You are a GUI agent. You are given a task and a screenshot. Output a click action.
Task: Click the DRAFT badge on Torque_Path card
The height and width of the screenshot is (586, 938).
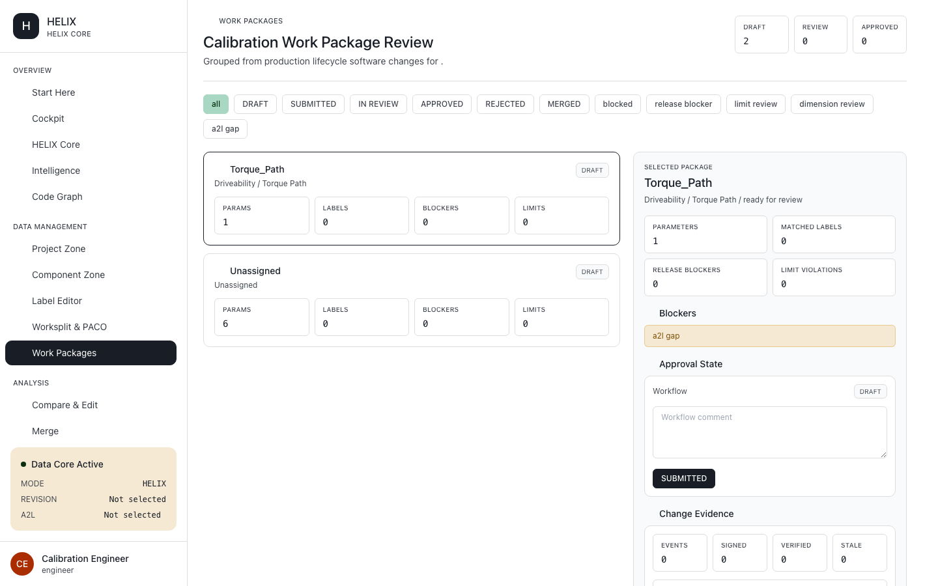pyautogui.click(x=592, y=171)
